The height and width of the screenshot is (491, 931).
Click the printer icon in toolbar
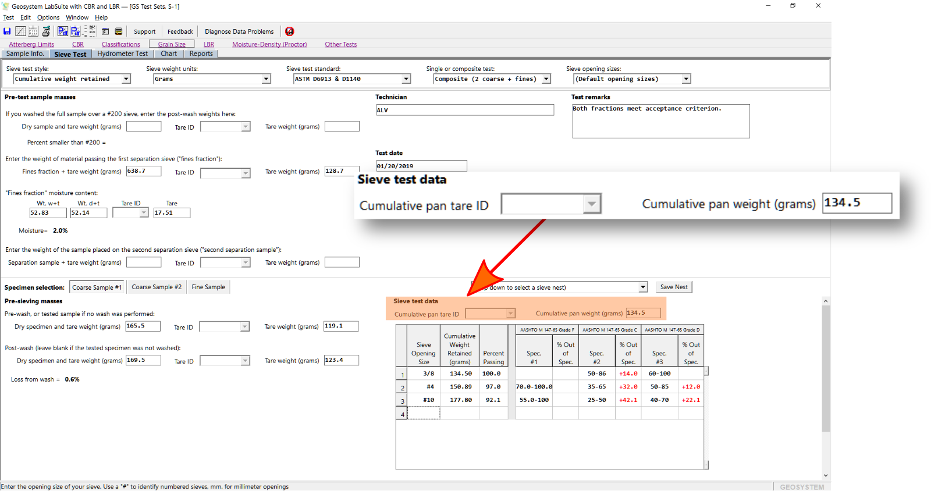[x=46, y=31]
